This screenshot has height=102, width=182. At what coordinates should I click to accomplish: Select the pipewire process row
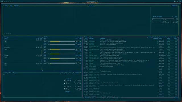pos(130,93)
